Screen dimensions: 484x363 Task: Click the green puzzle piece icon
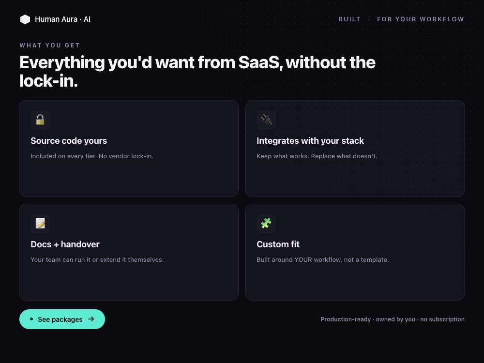266,223
